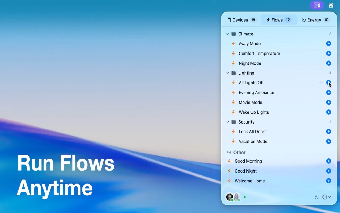Image resolution: width=340 pixels, height=213 pixels.
Task: Run the Away Mode flow
Action: tap(329, 43)
